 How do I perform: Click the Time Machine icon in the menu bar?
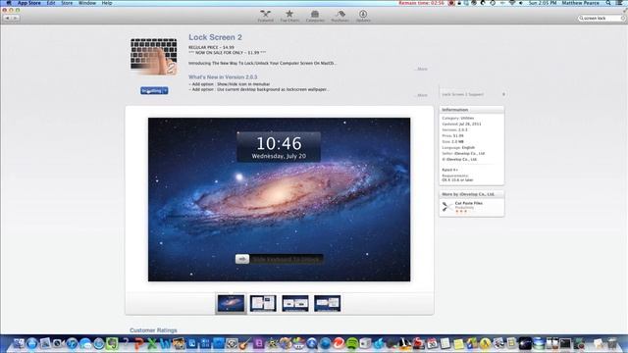coord(493,3)
